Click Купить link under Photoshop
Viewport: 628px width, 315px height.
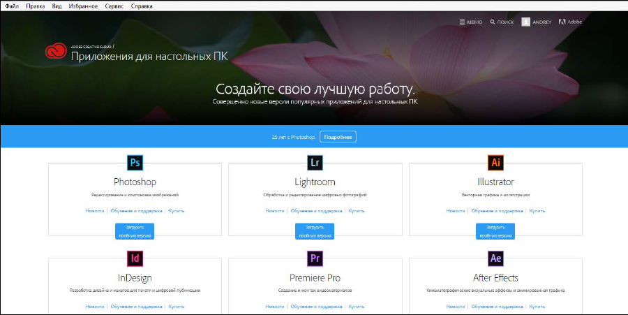click(177, 211)
